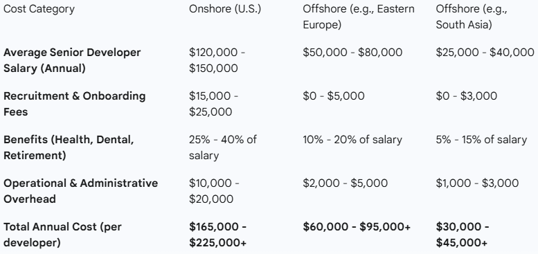The width and height of the screenshot is (538, 254).
Task: Click the $60,000 - $95,000+ total cell
Action: click(x=357, y=226)
